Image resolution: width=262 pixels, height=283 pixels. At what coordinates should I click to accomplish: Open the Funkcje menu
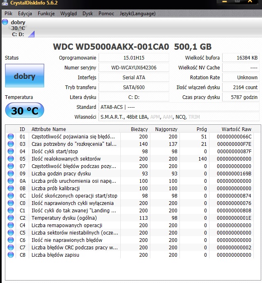coord(46,14)
